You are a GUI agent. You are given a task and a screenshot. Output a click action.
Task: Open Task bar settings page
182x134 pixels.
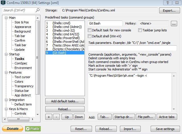click(x=21, y=45)
